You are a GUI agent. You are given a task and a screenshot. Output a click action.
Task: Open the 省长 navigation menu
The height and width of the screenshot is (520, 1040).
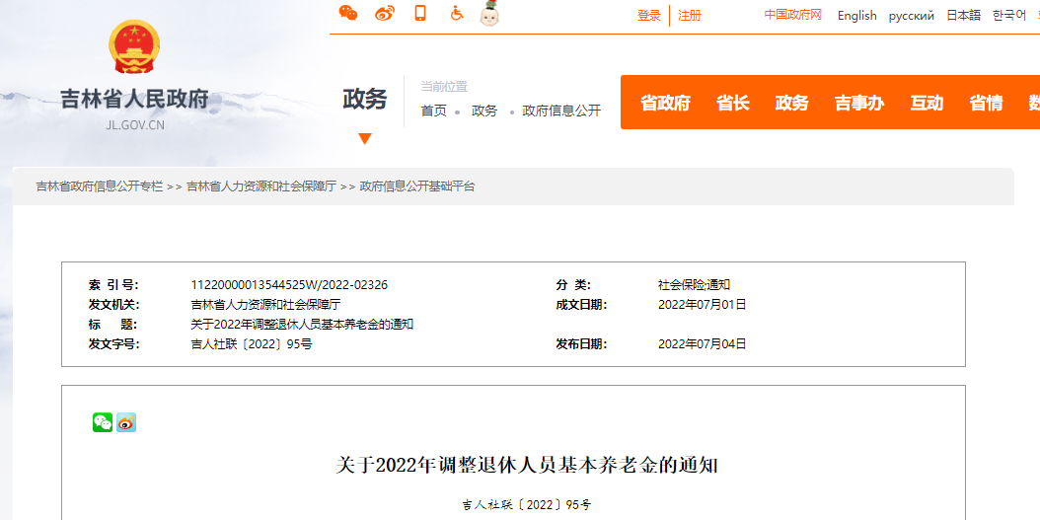pyautogui.click(x=733, y=103)
